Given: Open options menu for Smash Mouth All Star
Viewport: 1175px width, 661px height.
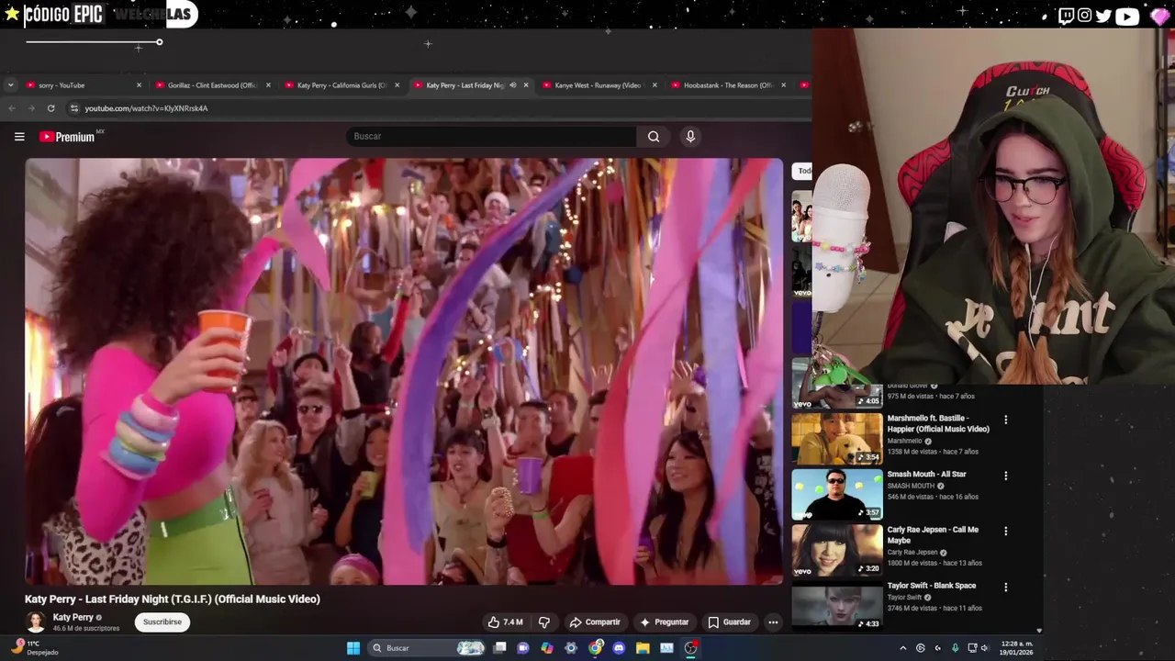Looking at the screenshot, I should tap(1005, 476).
